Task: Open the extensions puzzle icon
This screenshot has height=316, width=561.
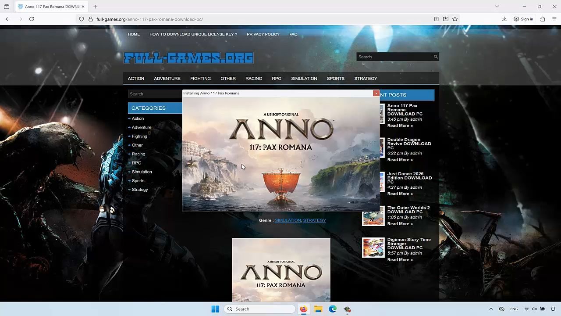Action: coord(543,19)
